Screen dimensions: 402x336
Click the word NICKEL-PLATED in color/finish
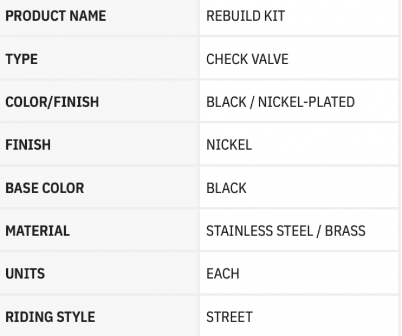pyautogui.click(x=306, y=102)
